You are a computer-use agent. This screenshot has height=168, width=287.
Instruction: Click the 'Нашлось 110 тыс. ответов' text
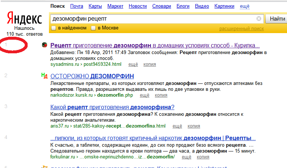[x=24, y=31]
